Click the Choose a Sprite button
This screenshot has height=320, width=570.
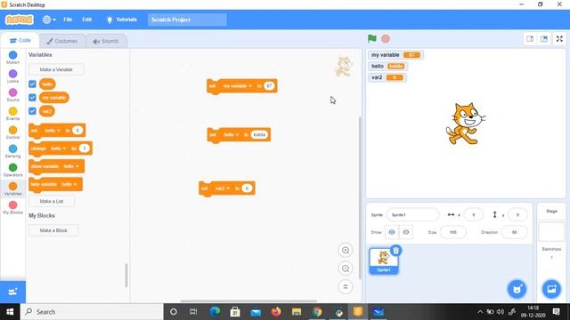[517, 289]
